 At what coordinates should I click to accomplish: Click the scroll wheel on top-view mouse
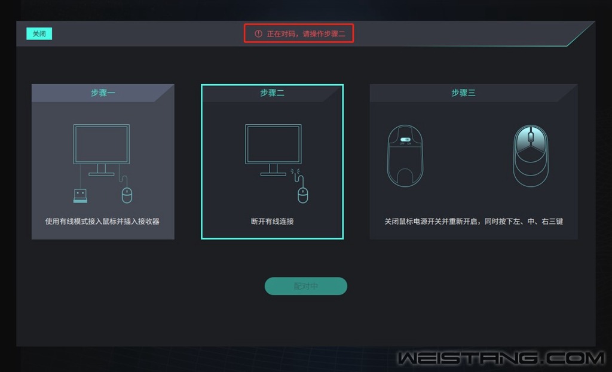pos(531,137)
